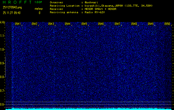Click the 1.0 kHz axis label
174x110 pixels.
click(x=2, y=50)
